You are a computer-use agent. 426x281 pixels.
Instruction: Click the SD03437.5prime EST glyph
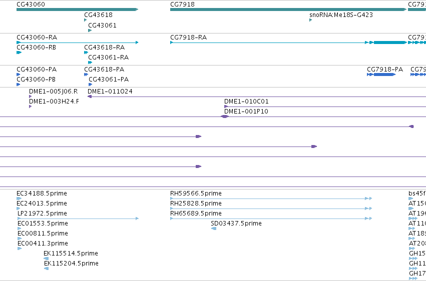(214, 228)
